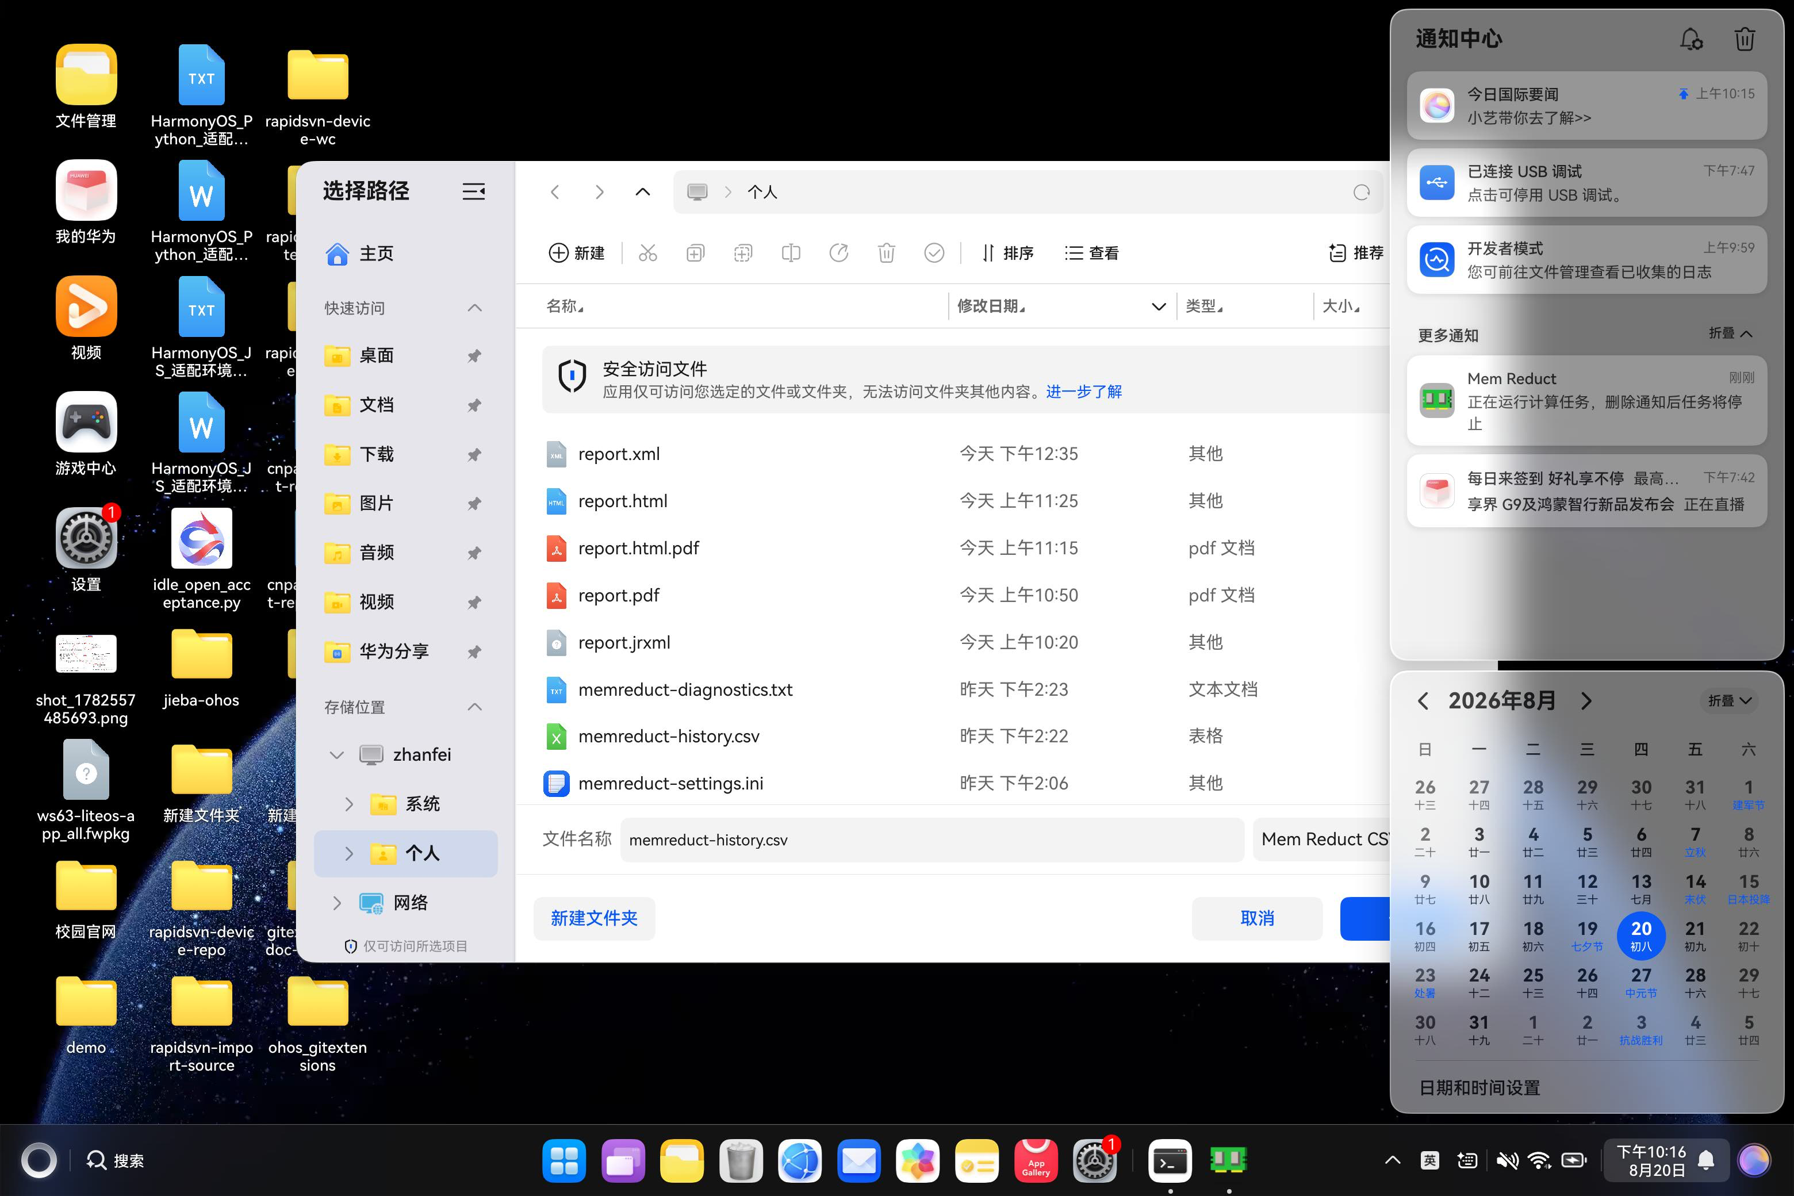Open 日期和时间设置 link
The height and width of the screenshot is (1196, 1794).
(x=1479, y=1088)
